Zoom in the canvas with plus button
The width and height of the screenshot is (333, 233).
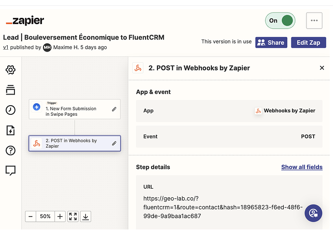[x=60, y=217]
